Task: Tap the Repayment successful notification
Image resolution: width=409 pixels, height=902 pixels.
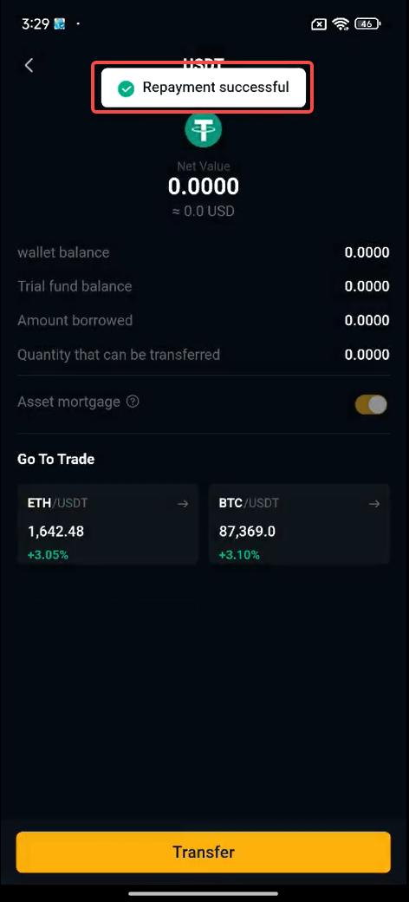Action: click(x=204, y=88)
